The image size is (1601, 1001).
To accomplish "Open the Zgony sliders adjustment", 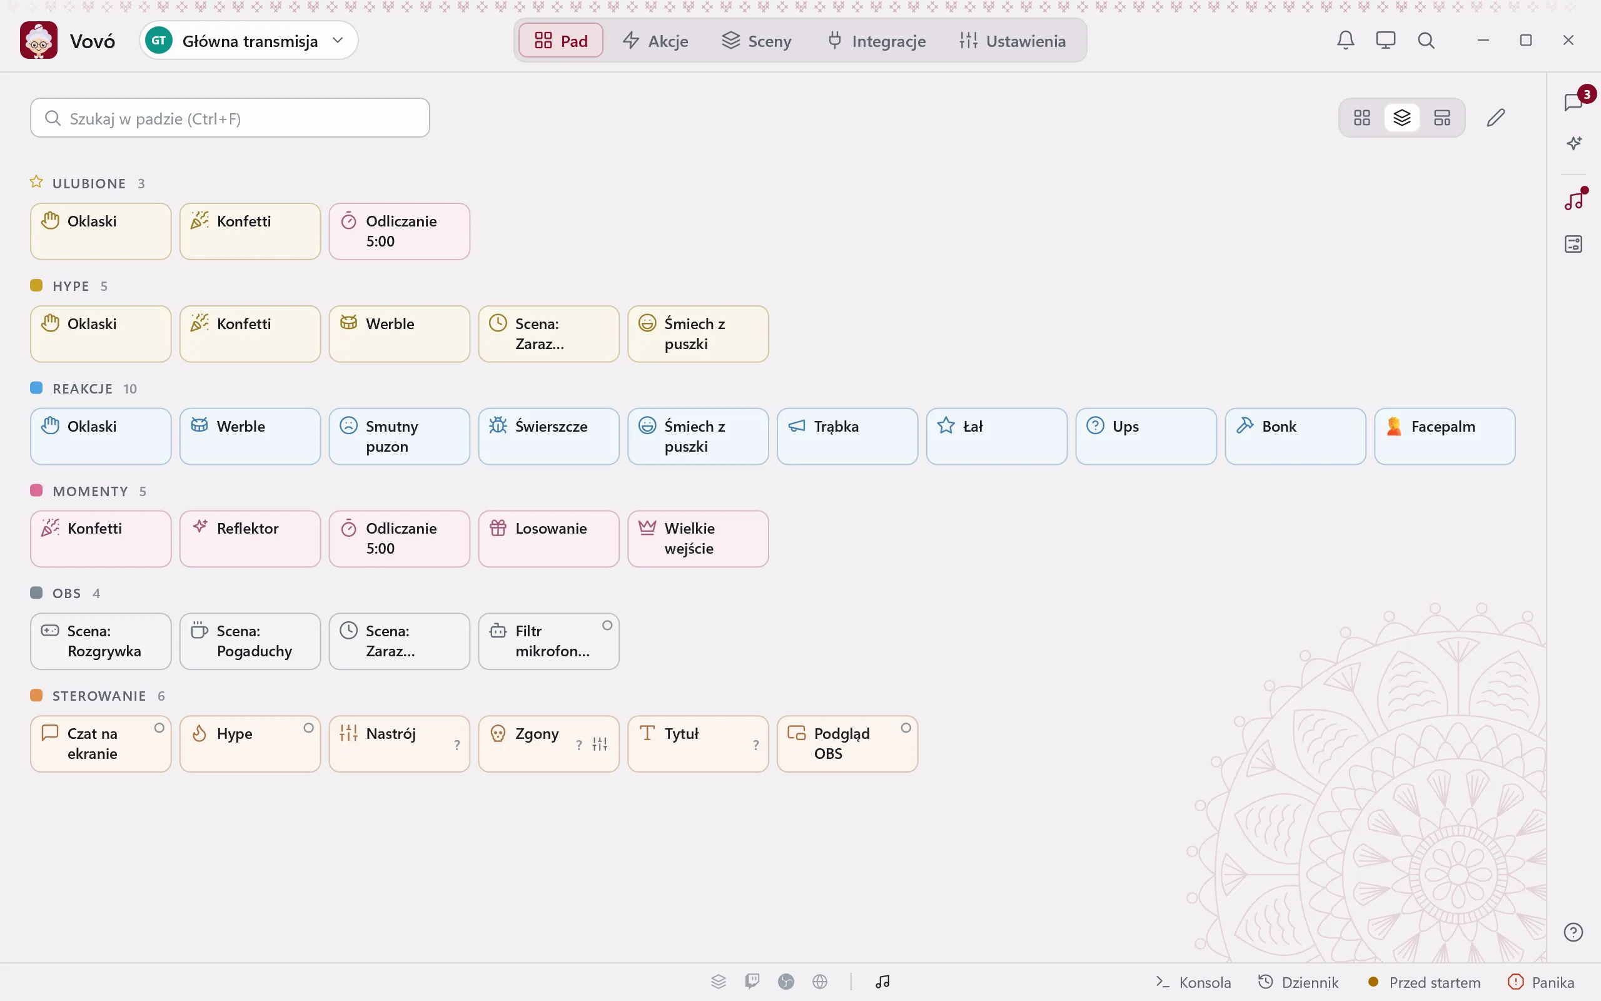I will click(x=599, y=744).
